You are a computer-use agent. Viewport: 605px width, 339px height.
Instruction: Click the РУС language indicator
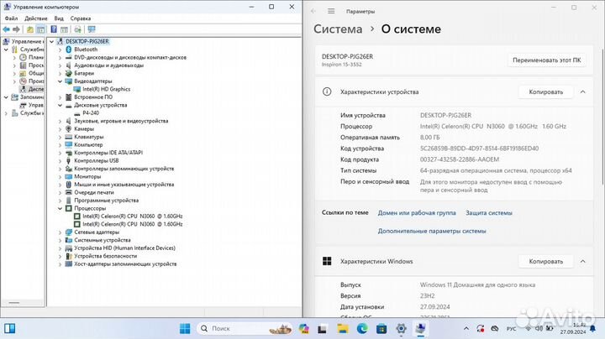pos(511,329)
